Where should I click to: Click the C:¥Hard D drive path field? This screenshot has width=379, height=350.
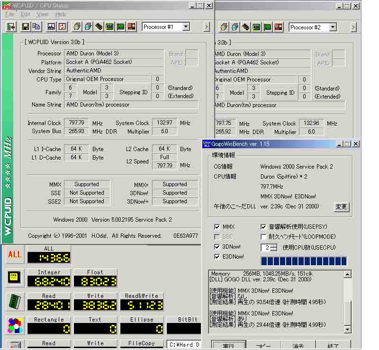tap(184, 344)
